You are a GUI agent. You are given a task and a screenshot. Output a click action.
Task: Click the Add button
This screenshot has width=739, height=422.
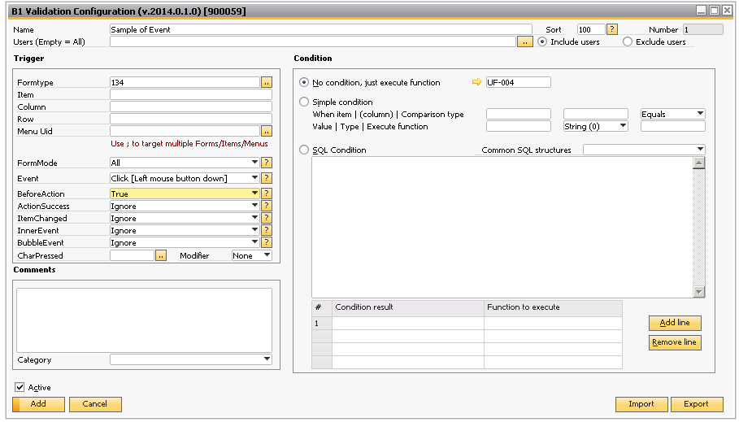(38, 404)
